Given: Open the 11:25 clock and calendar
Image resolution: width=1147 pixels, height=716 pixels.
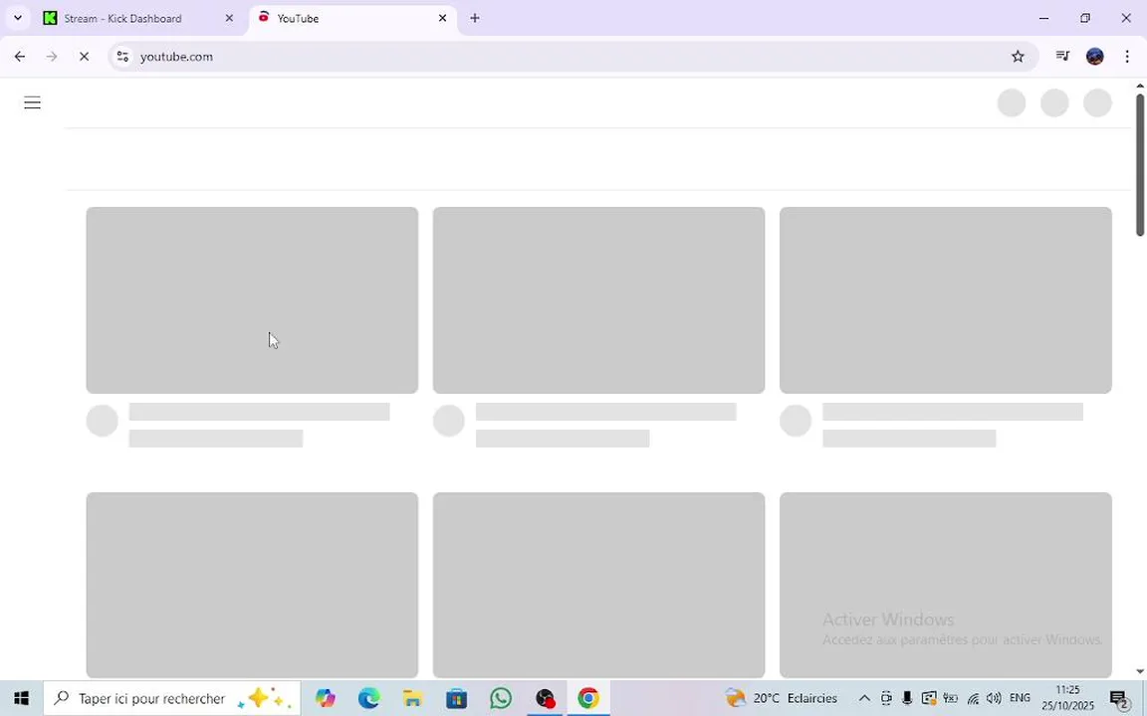Looking at the screenshot, I should [1068, 698].
